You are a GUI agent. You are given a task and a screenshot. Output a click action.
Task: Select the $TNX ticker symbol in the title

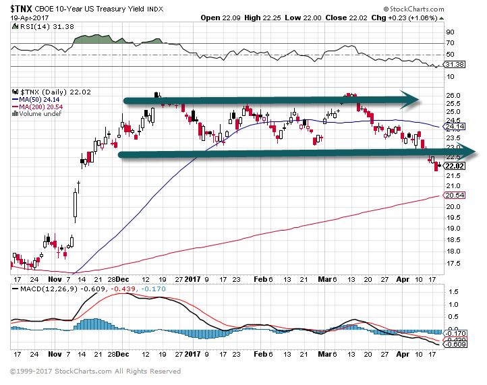(21, 9)
